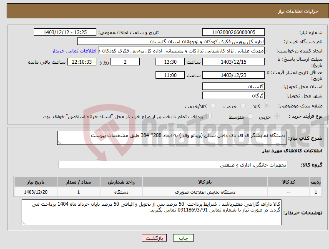This screenshot has width=329, height=249.
Task: Click the تعداد / مقدار column header
Action: coord(78,182)
